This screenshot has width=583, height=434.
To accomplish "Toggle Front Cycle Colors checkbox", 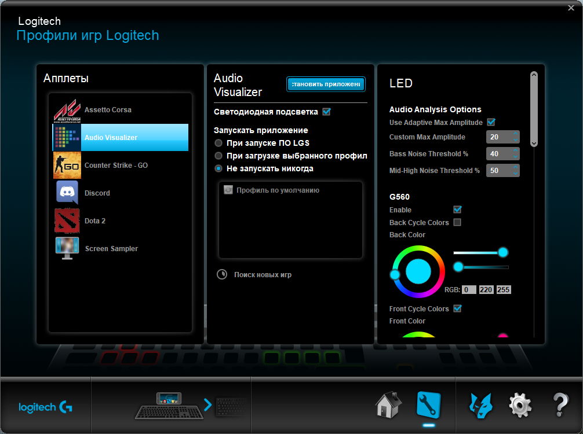I will [x=457, y=308].
